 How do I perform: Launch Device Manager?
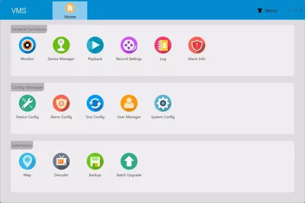[61, 45]
